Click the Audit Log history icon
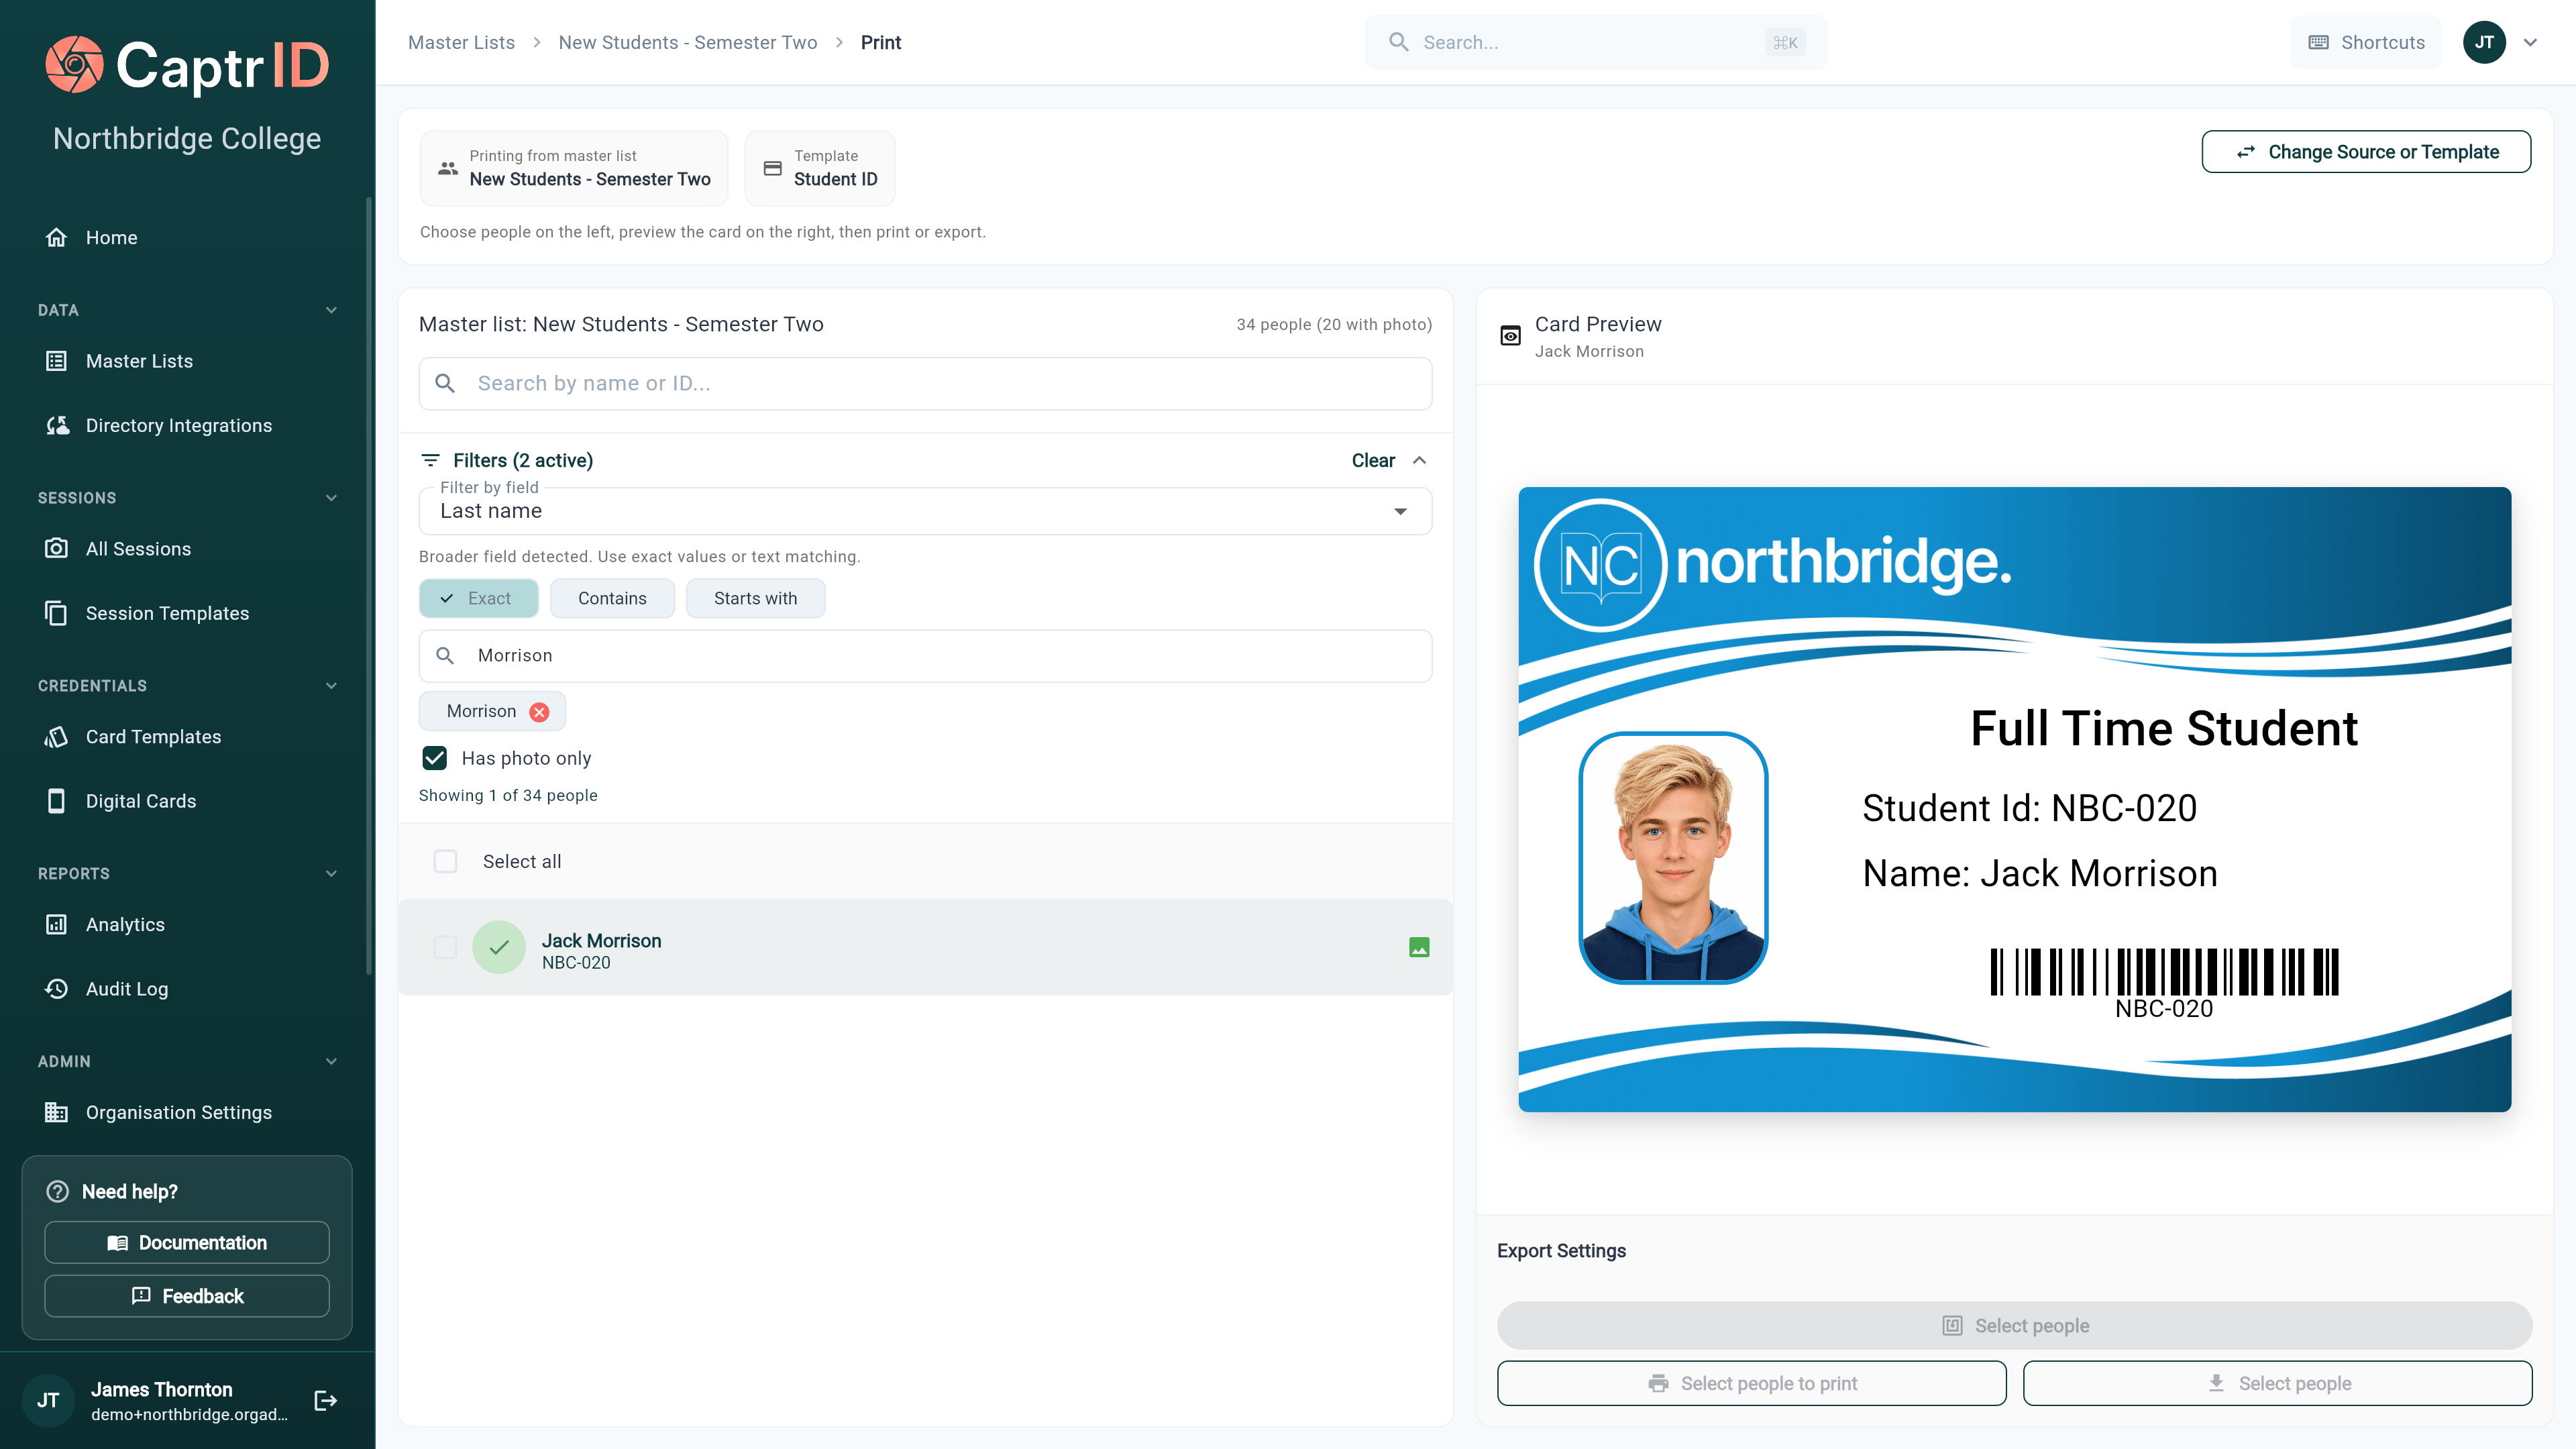The image size is (2576, 1449). 57,988
